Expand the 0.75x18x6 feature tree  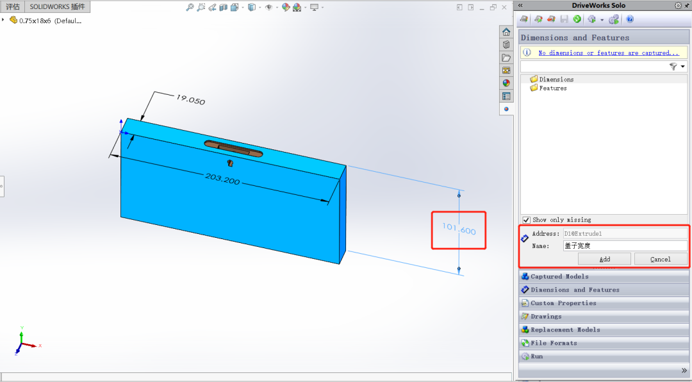click(3, 20)
